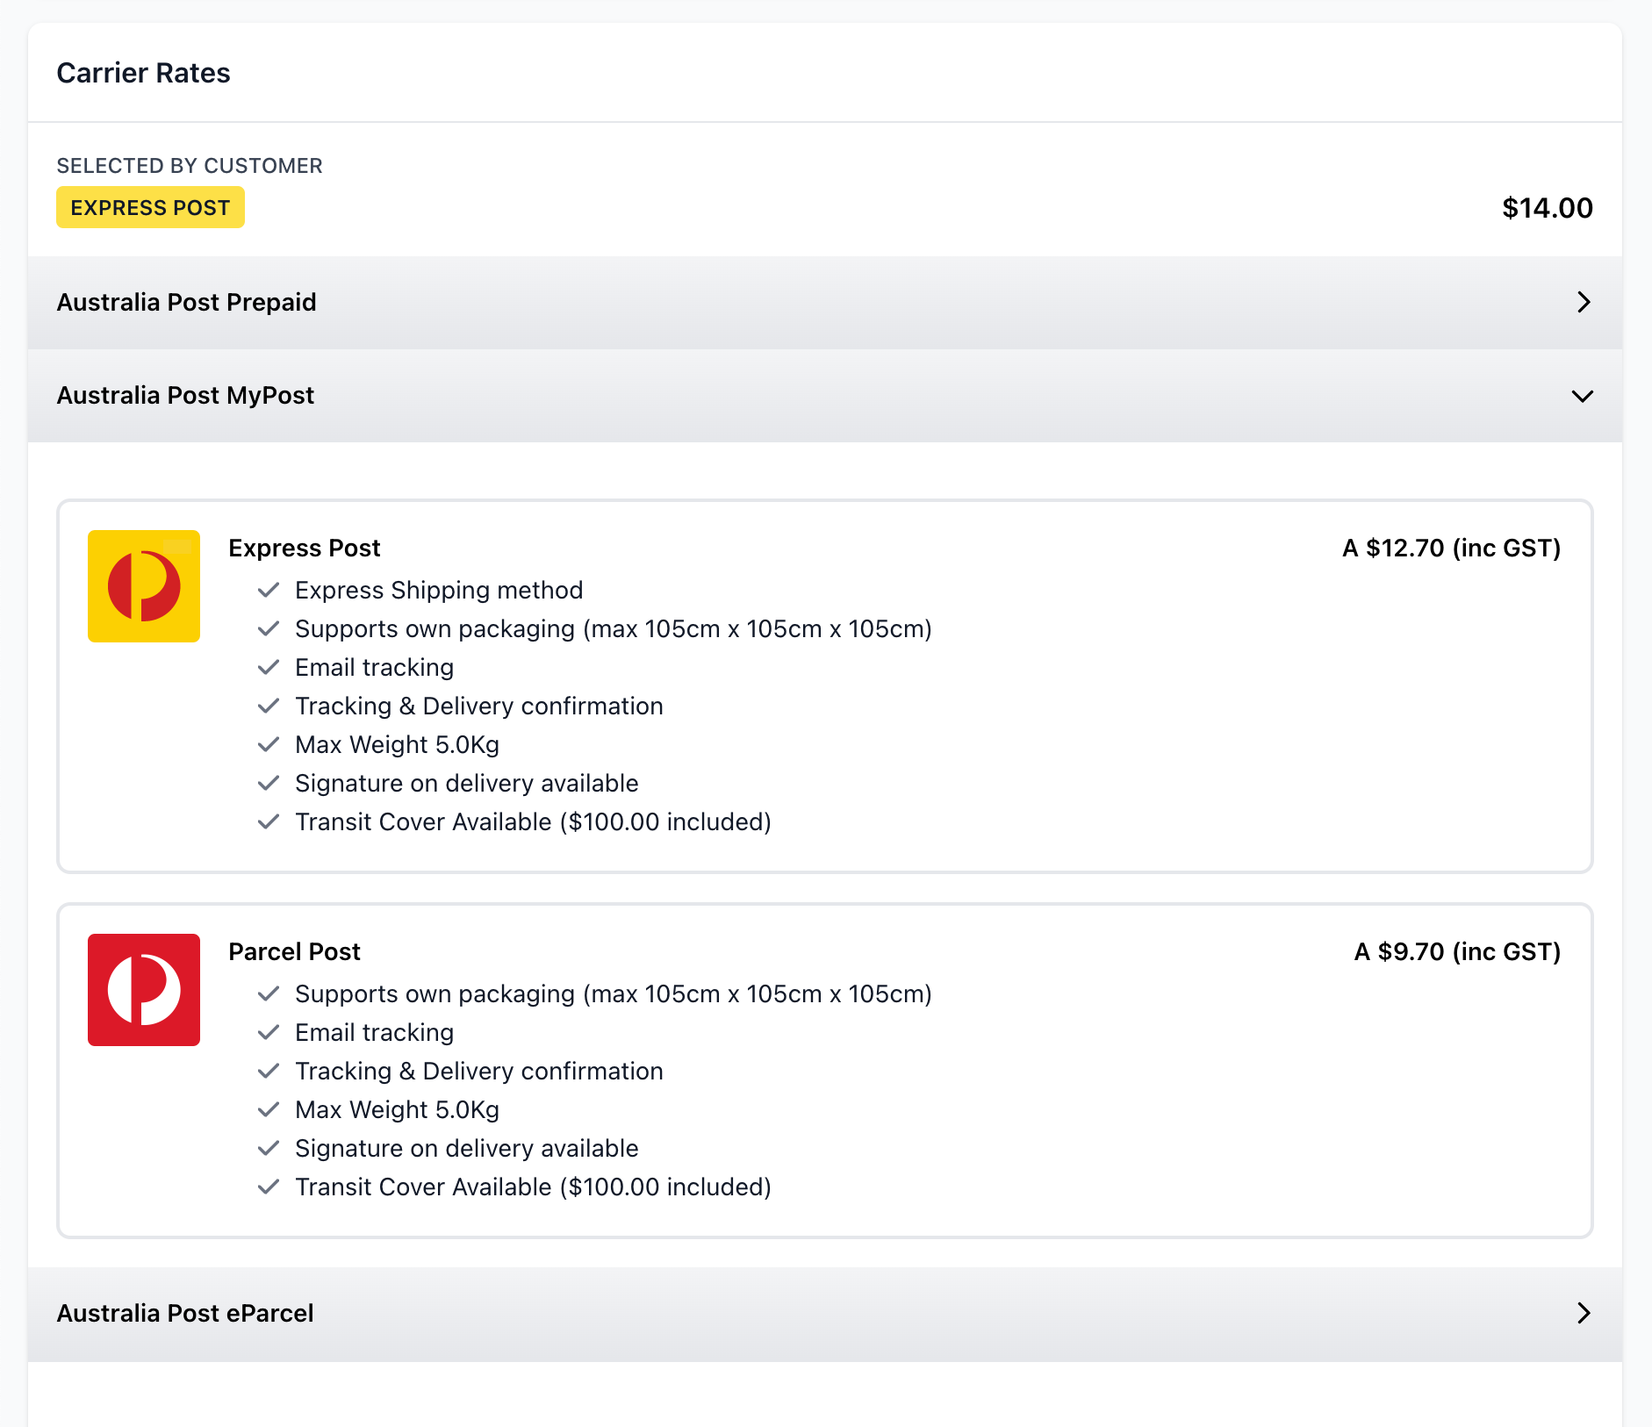Click checkmark beside Express Shipping method

tap(269, 590)
